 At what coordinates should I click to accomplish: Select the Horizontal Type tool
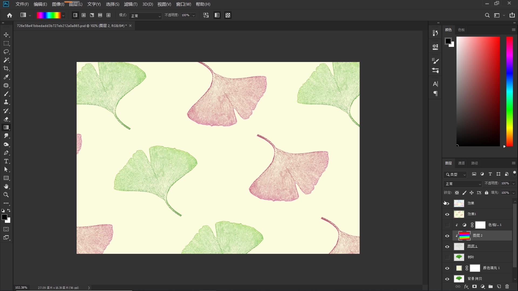(6, 161)
